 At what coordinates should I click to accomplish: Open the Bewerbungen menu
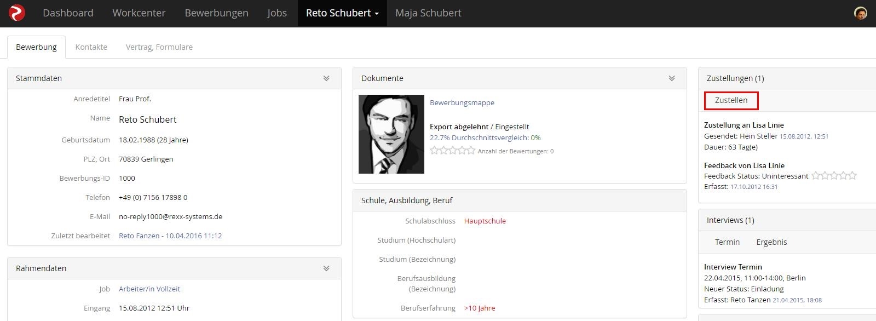point(216,13)
